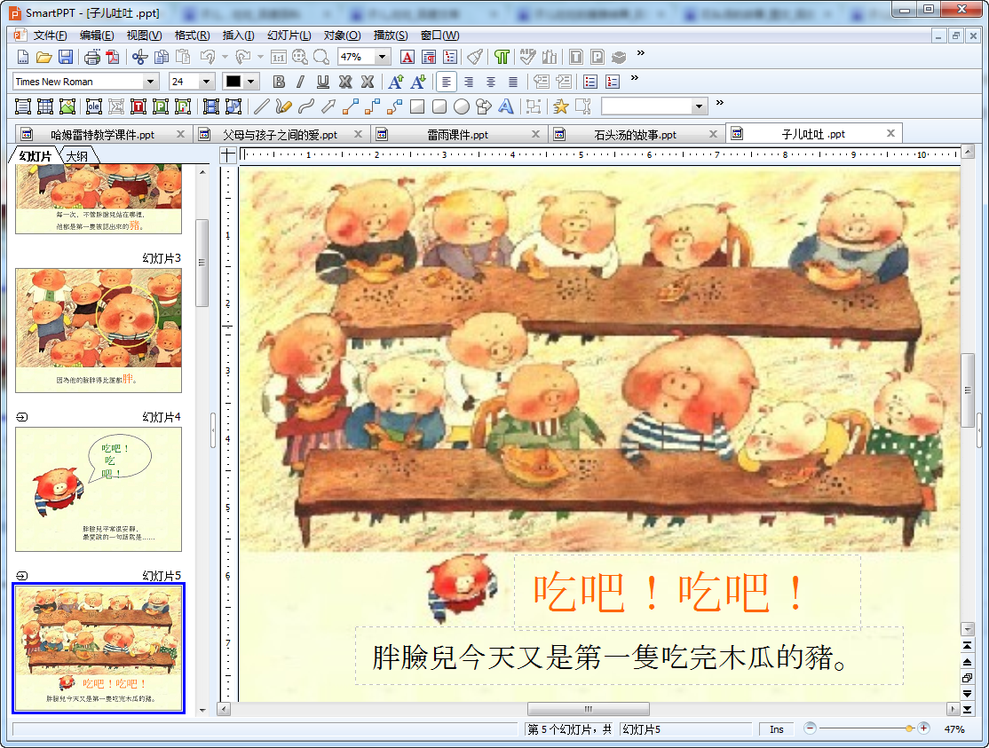This screenshot has height=748, width=989.
Task: Insert an OLE object frame
Action: click(x=94, y=106)
